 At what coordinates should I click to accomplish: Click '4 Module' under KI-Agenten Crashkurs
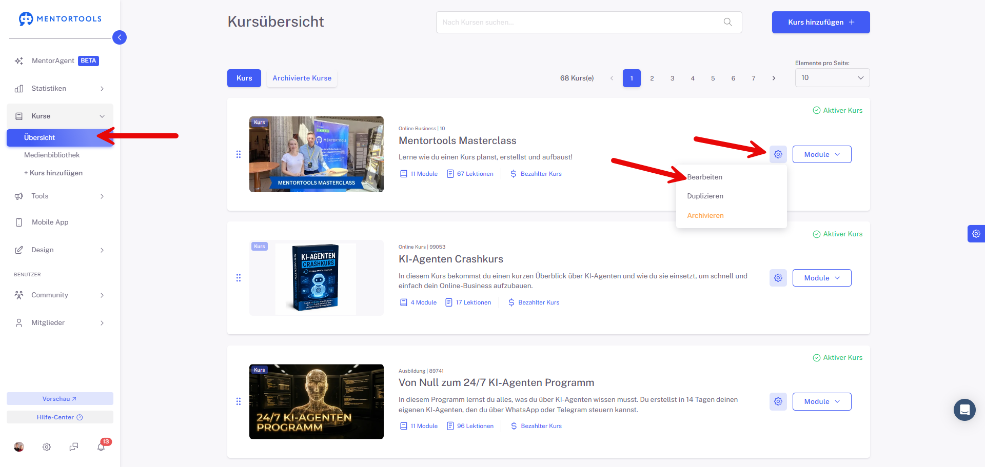418,302
